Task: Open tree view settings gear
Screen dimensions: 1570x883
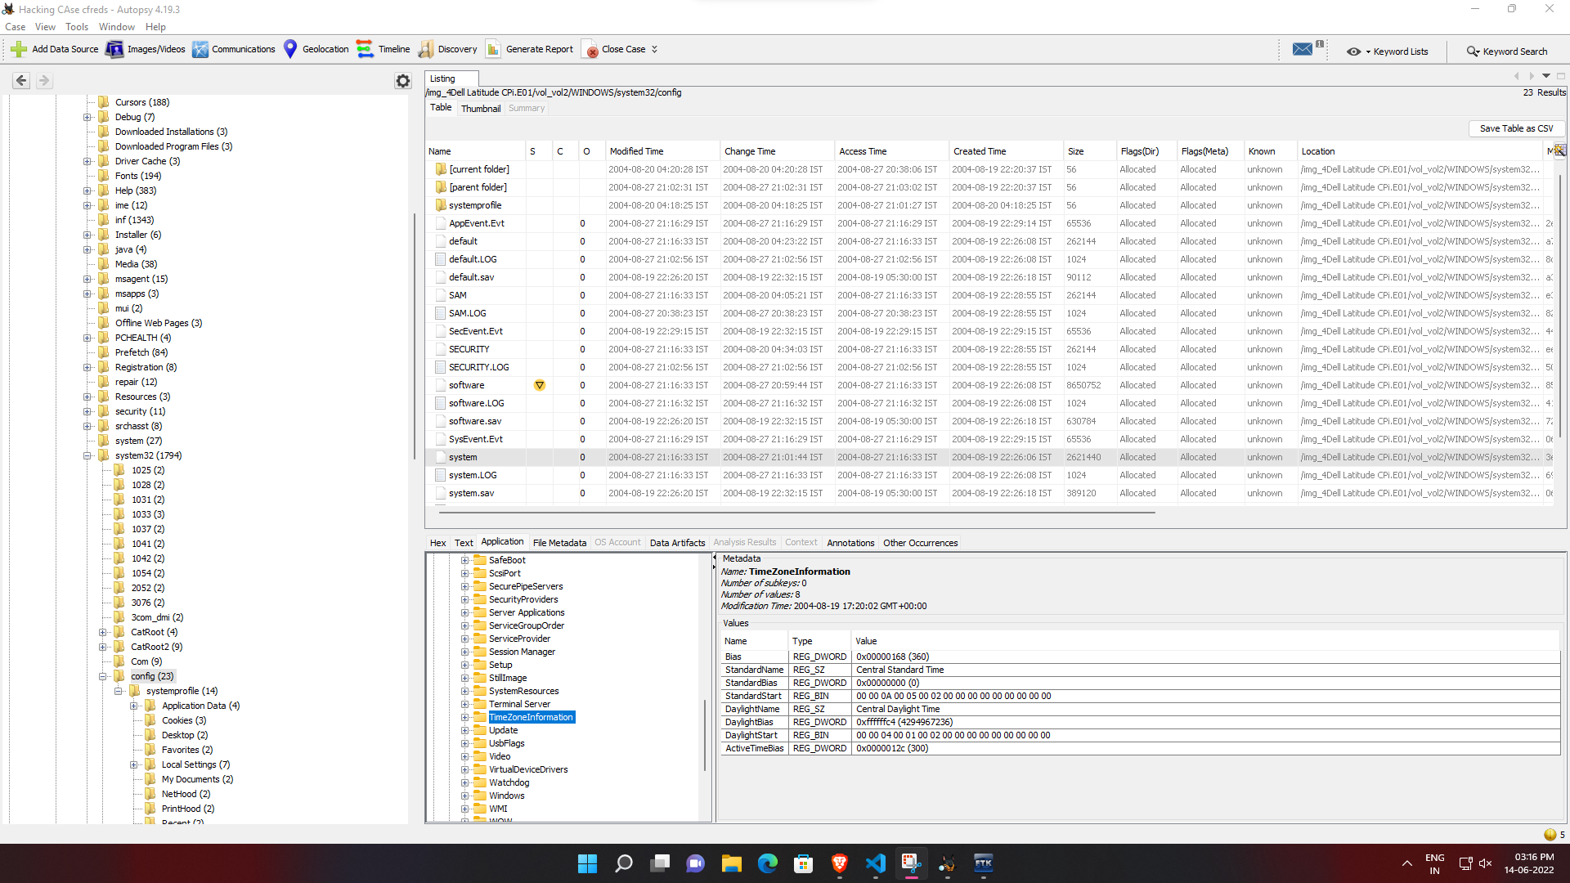Action: pyautogui.click(x=403, y=81)
